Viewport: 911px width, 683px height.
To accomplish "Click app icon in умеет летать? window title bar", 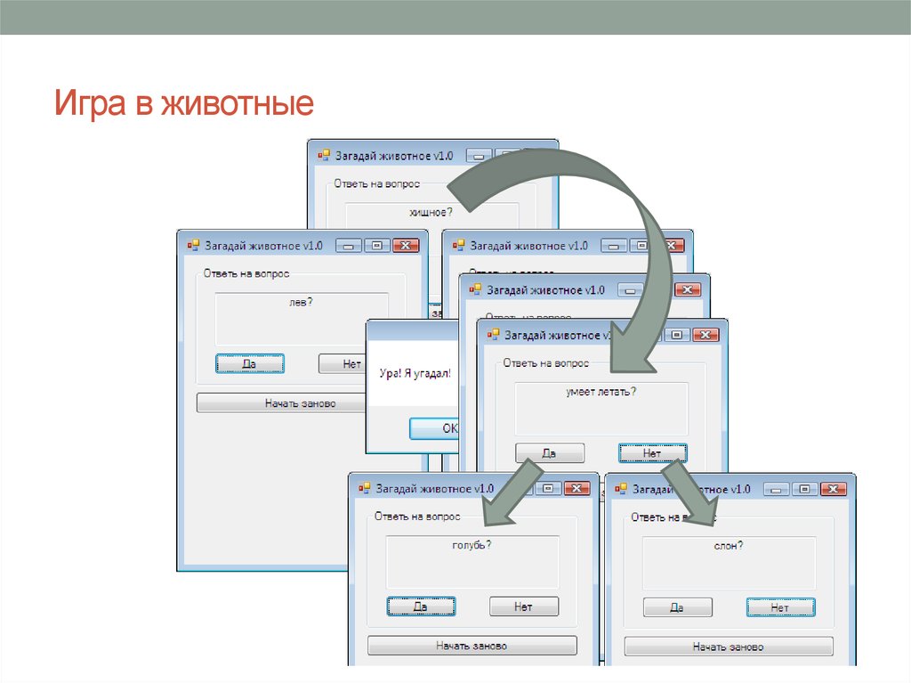I will 493,335.
